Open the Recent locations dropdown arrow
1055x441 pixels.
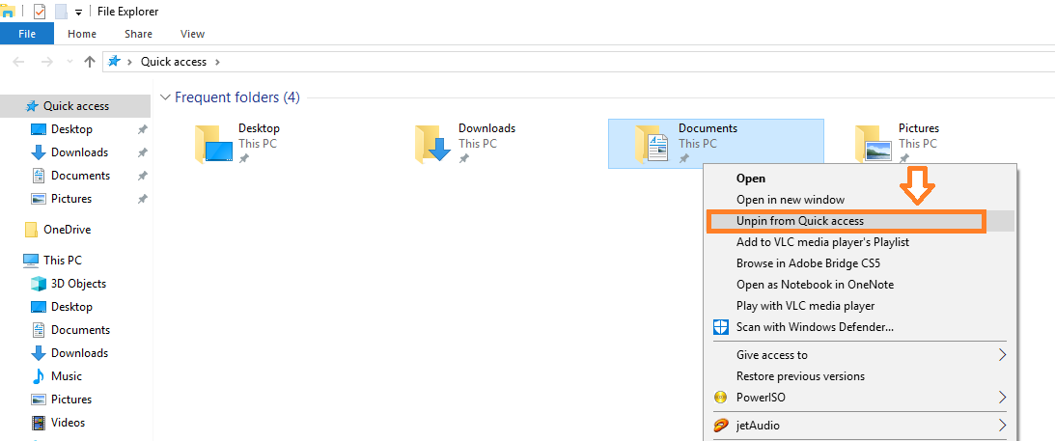(x=69, y=62)
